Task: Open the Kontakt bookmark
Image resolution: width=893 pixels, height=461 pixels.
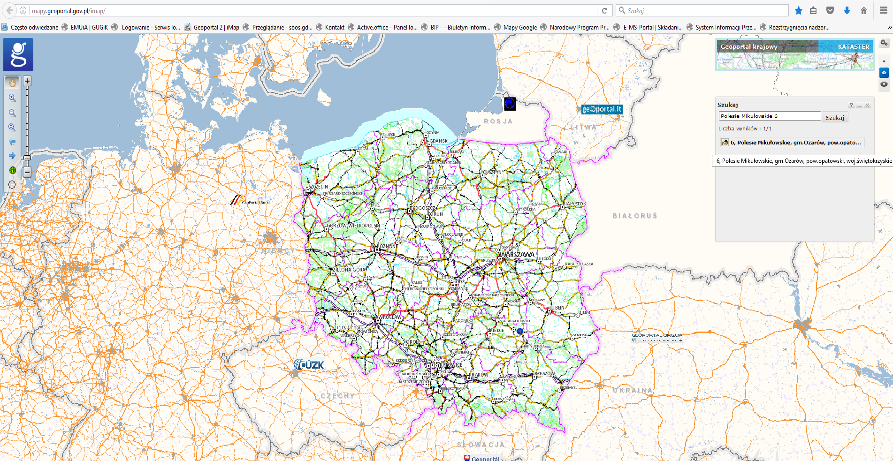Action: 330,27
